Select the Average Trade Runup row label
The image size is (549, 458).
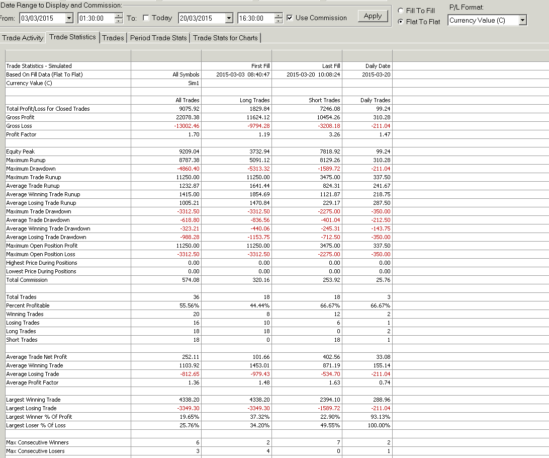coord(33,186)
